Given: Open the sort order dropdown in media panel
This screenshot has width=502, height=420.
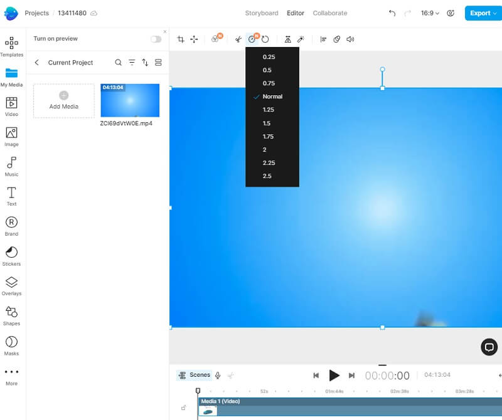Looking at the screenshot, I should (144, 63).
